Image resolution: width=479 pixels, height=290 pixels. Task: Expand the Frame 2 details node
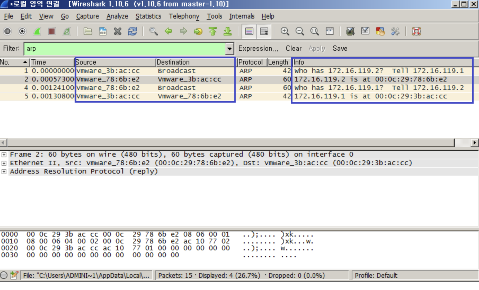pyautogui.click(x=4, y=155)
